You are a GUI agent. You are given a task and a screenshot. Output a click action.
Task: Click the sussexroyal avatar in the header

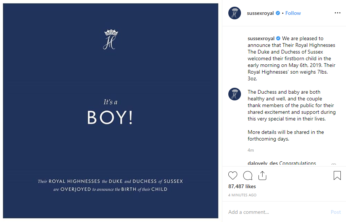click(235, 13)
